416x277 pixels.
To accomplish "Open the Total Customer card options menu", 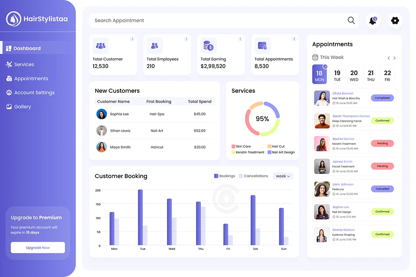I will (x=131, y=39).
